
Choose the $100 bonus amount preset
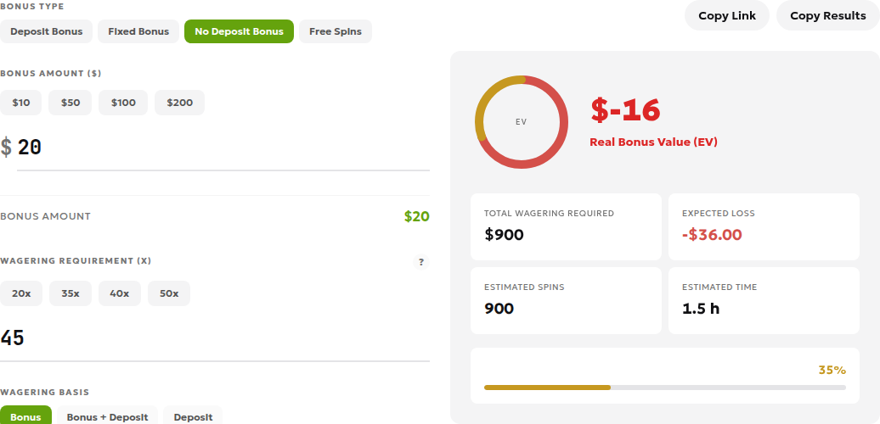123,103
